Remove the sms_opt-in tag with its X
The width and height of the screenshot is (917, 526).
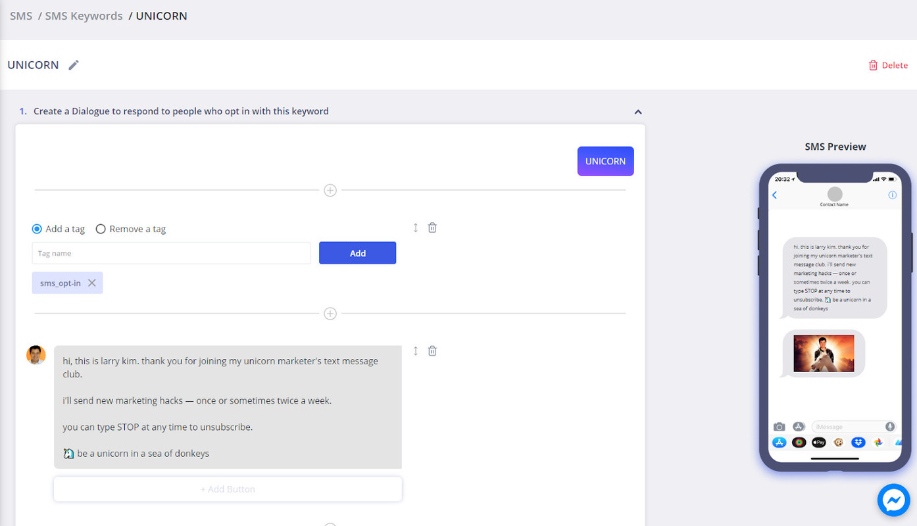pos(91,283)
